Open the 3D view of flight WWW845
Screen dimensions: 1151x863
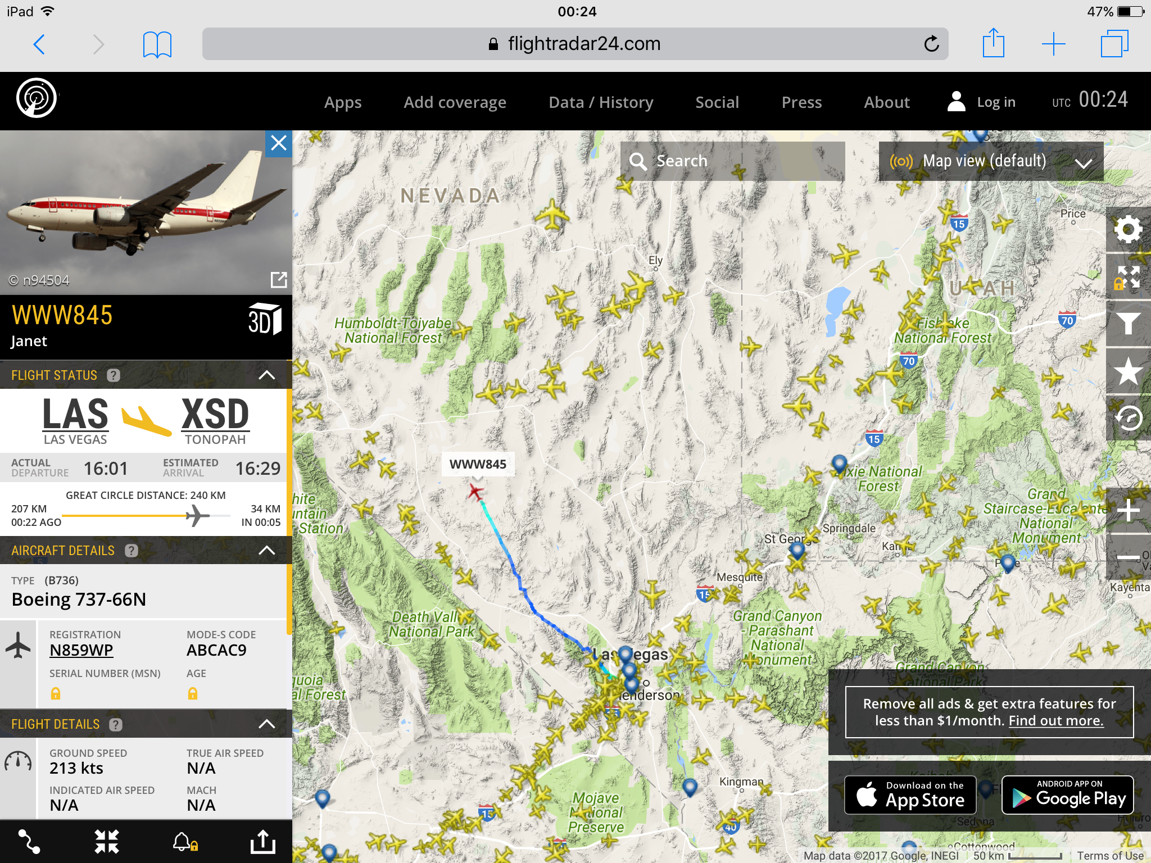(x=264, y=320)
